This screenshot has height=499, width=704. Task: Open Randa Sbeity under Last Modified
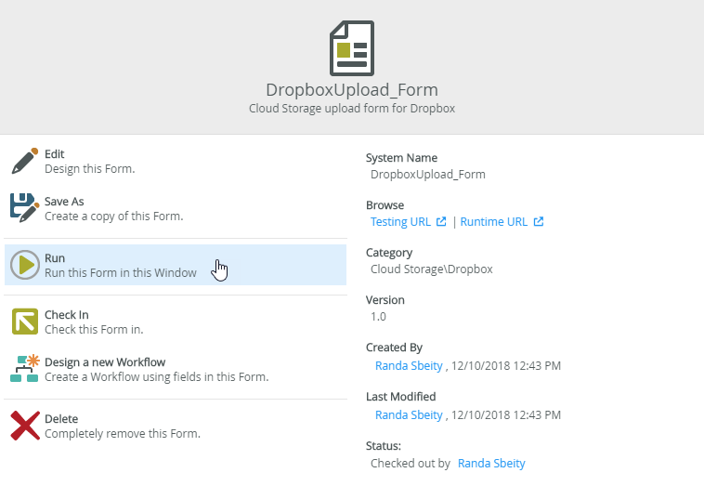click(409, 415)
